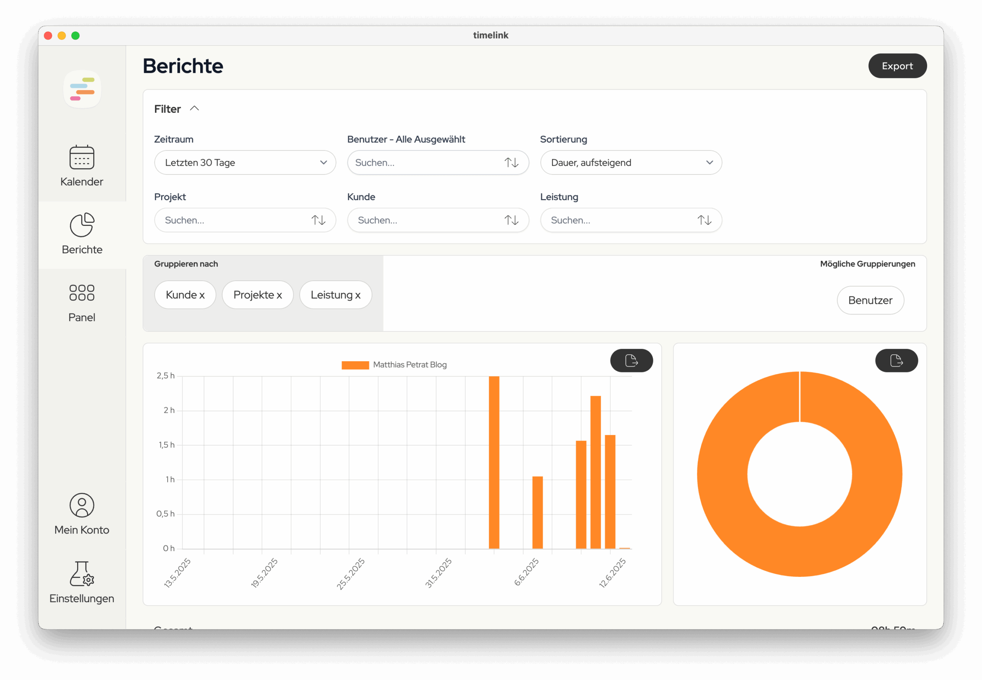The width and height of the screenshot is (982, 680).
Task: Export the bar chart via icon
Action: point(631,361)
